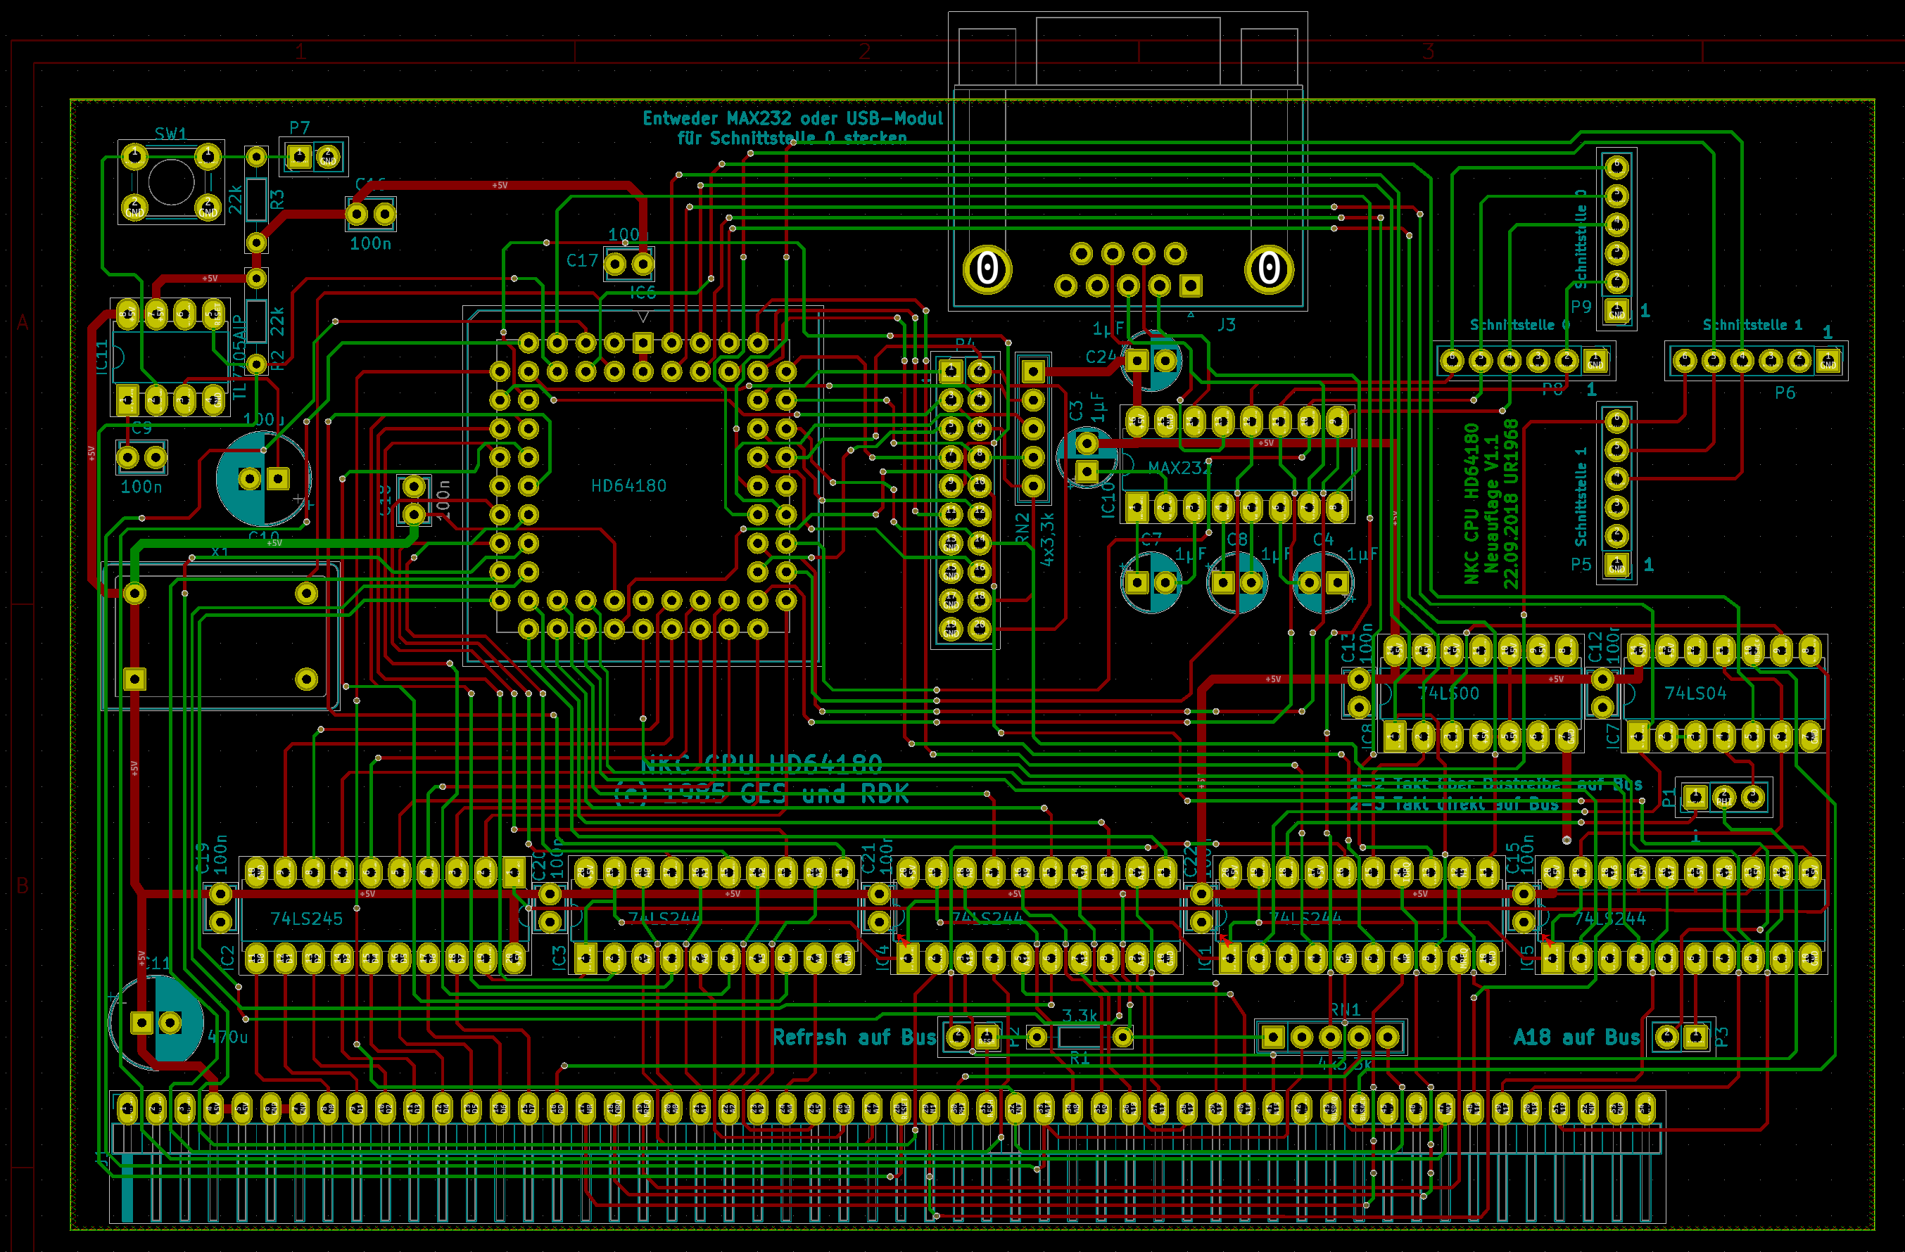Click the 74LS04 chip label

tap(1695, 694)
